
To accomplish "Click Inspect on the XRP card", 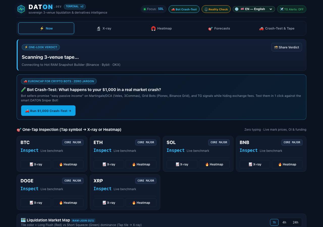I will click(x=102, y=189).
